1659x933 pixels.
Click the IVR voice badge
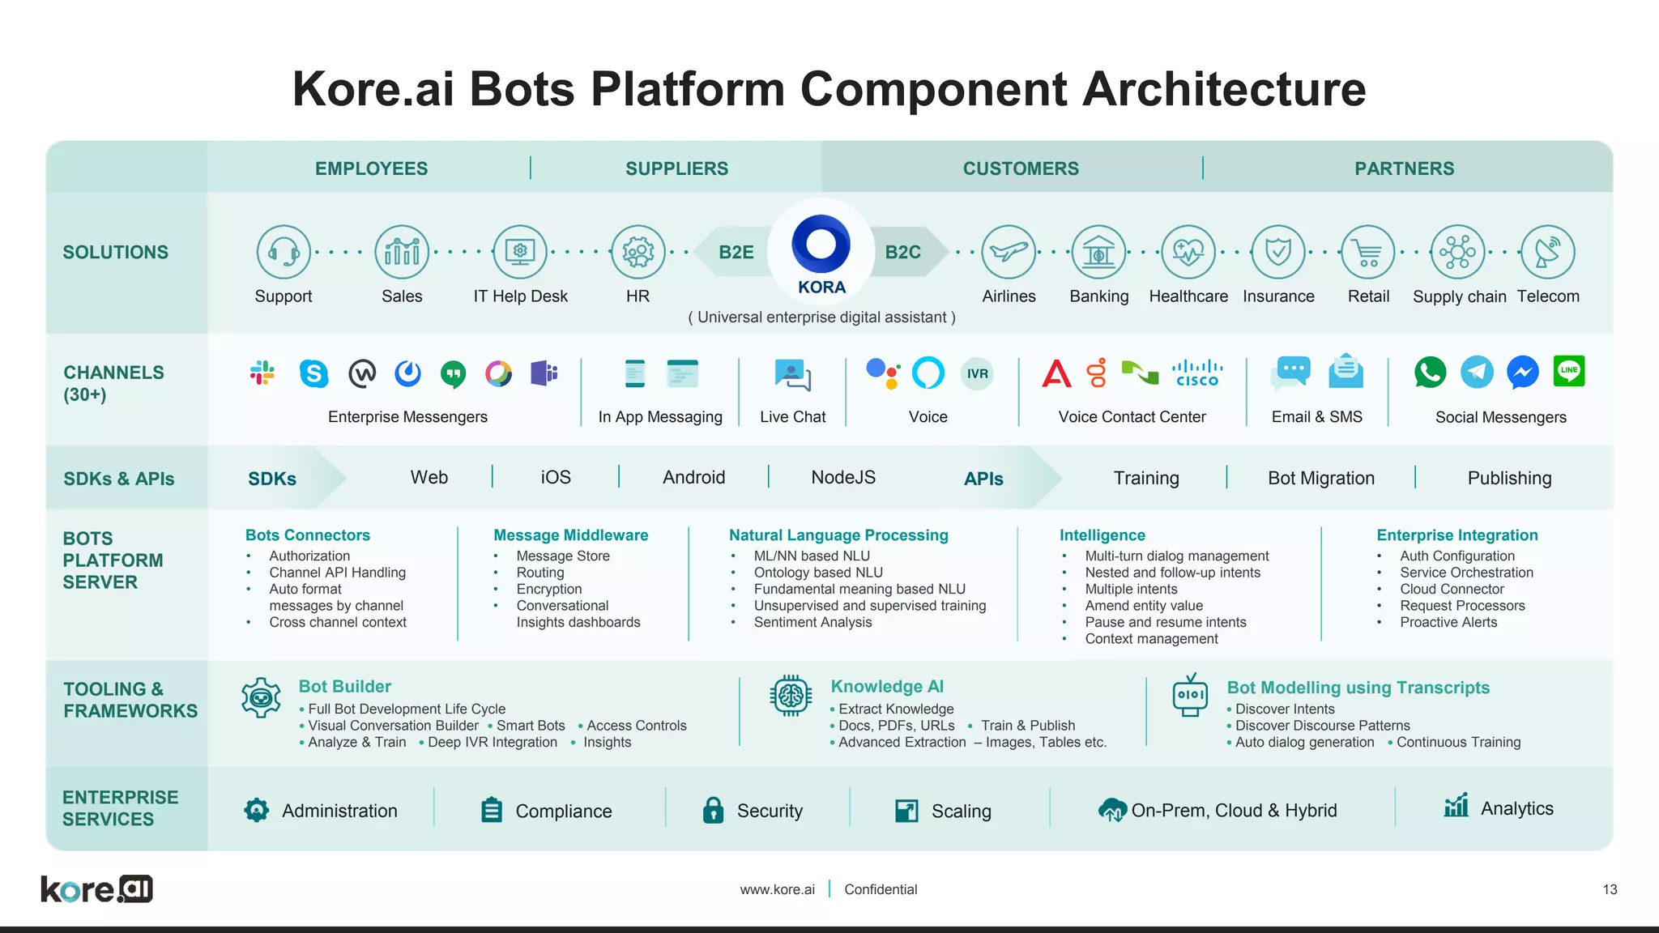(977, 373)
